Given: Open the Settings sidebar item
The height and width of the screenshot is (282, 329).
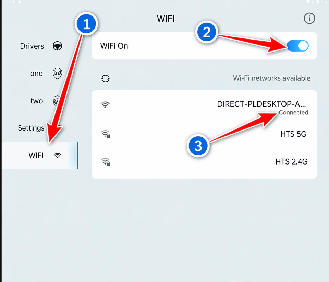Looking at the screenshot, I should (40, 128).
